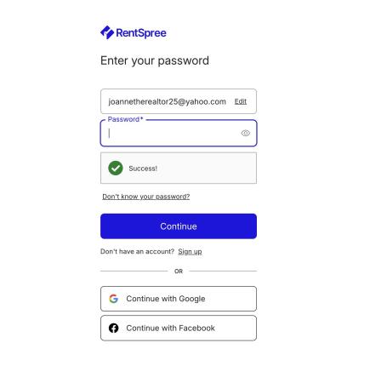The height and width of the screenshot is (383, 370).
Task: Click the Facebook logo icon
Action: point(114,328)
